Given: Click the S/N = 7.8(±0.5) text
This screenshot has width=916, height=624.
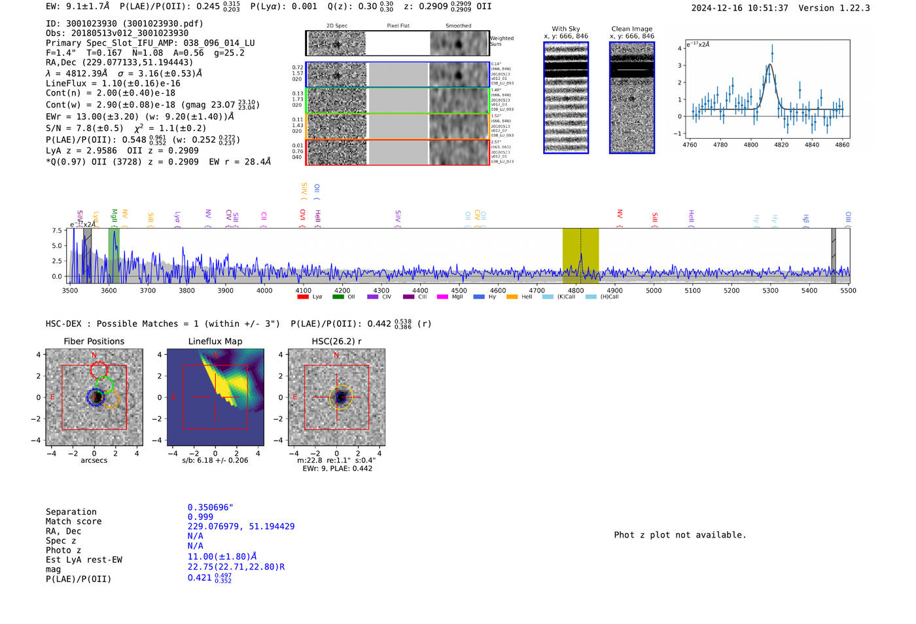Looking at the screenshot, I should click(84, 128).
